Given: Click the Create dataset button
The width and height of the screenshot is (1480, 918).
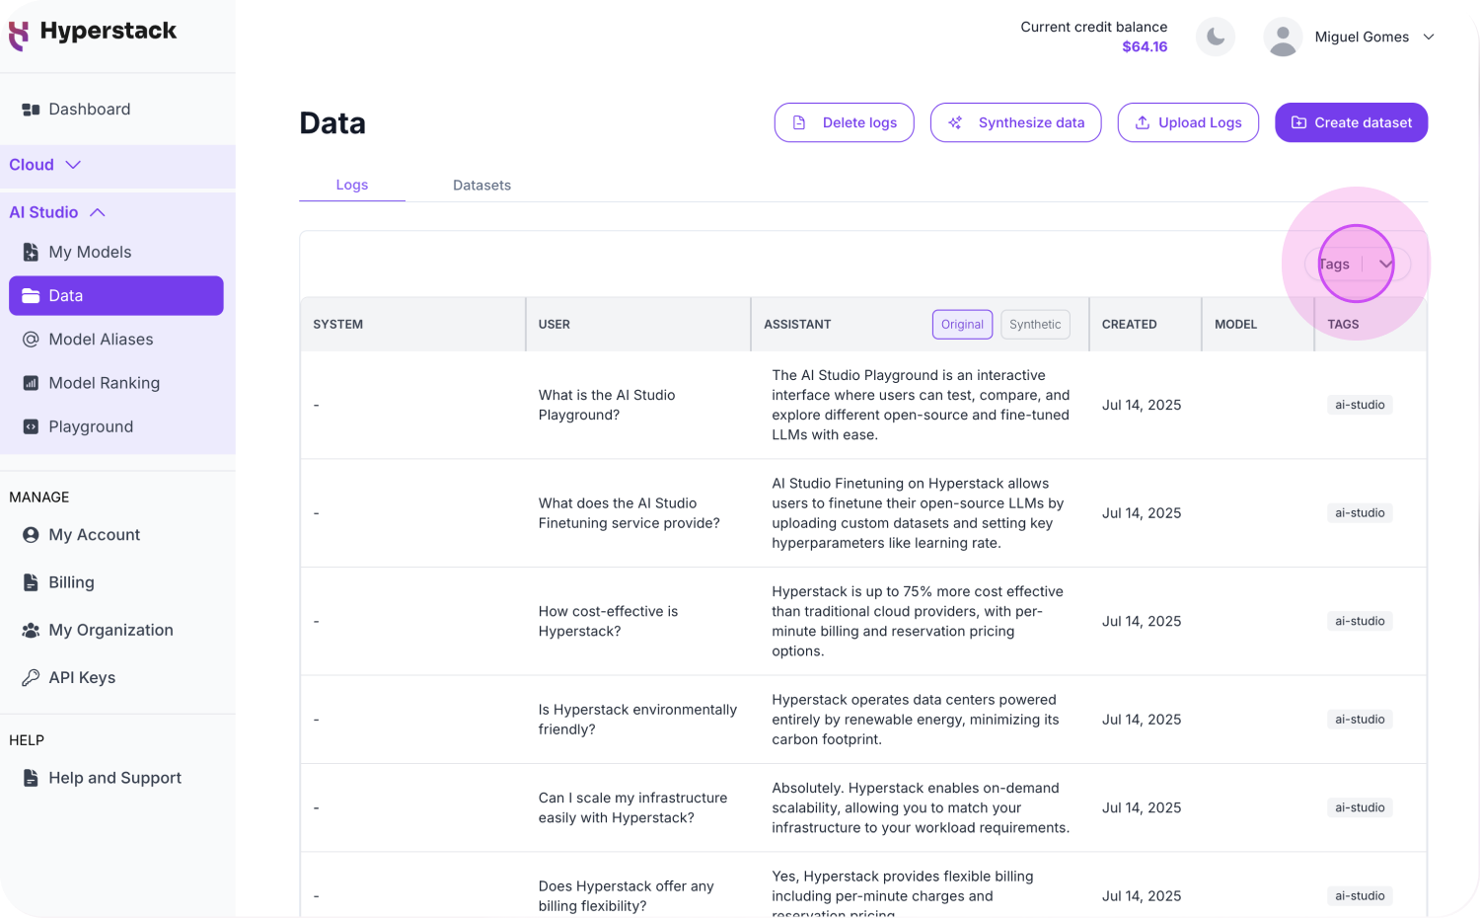Looking at the screenshot, I should coord(1351,123).
